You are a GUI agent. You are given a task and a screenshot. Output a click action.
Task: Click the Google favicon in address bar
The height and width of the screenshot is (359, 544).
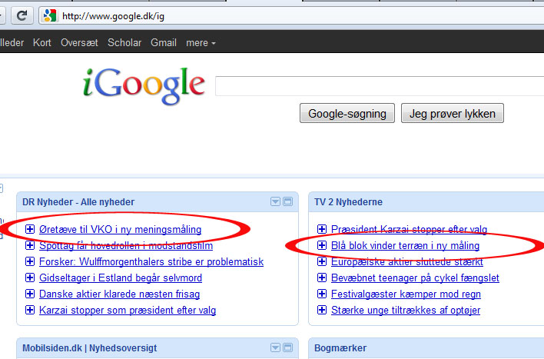pos(50,15)
